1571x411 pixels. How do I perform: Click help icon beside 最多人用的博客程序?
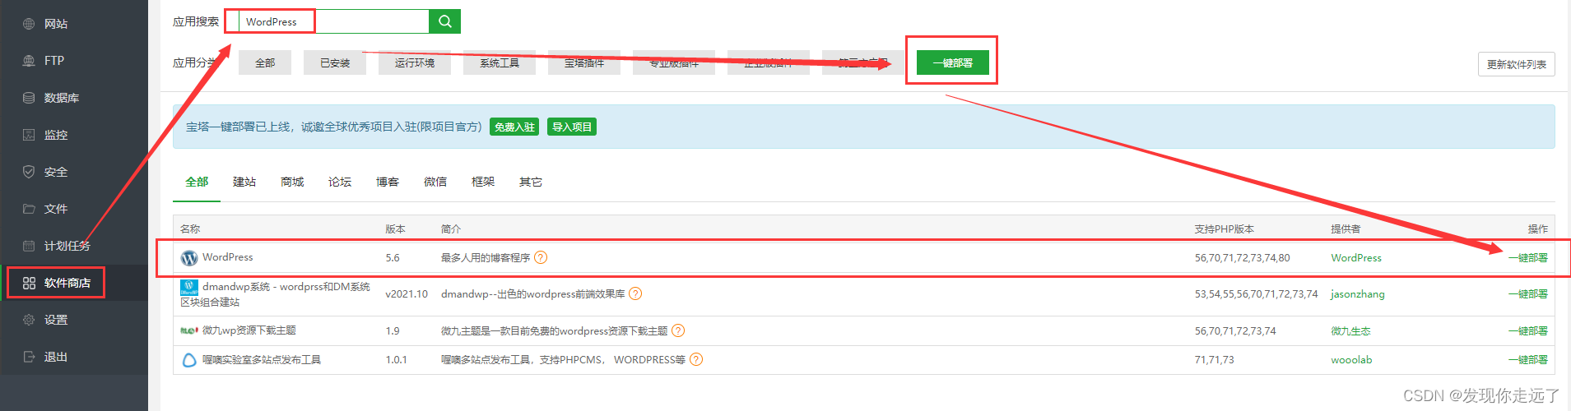541,257
